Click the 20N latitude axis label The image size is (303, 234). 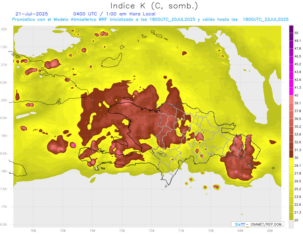point(4,100)
